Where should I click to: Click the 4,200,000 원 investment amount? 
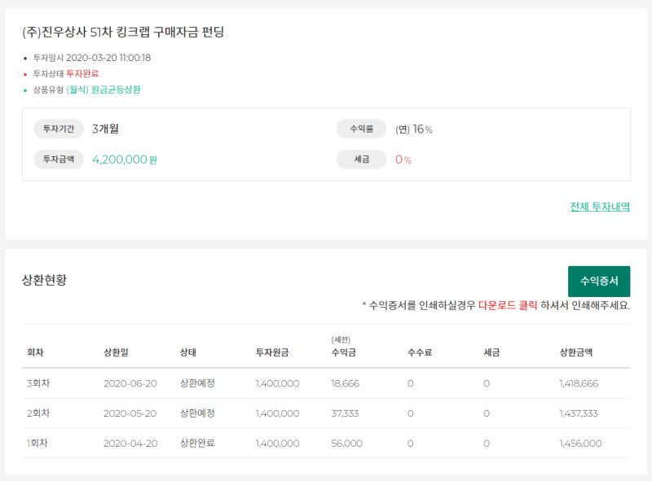(x=125, y=160)
